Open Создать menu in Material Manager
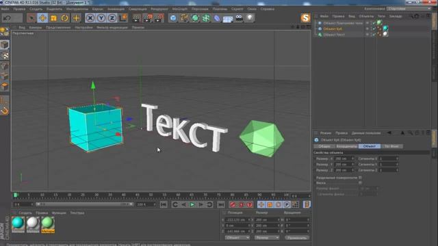 (25, 213)
